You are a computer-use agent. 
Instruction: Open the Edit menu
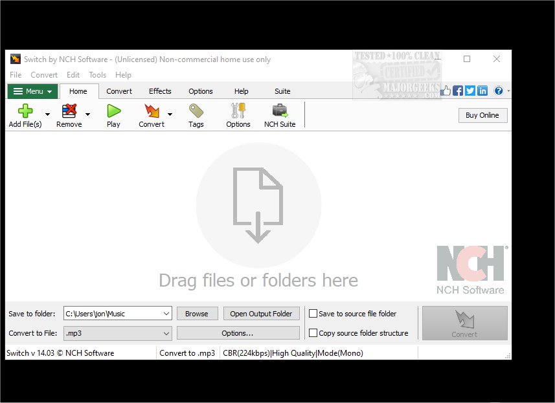click(73, 75)
